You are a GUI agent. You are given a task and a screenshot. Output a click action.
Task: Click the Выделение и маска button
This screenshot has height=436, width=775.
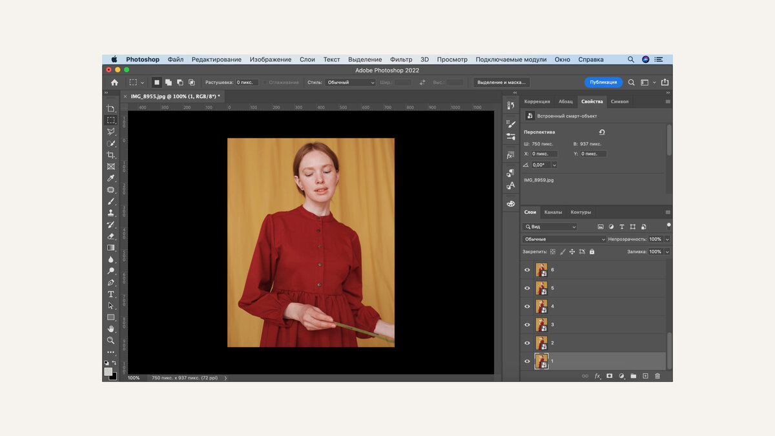pos(501,83)
